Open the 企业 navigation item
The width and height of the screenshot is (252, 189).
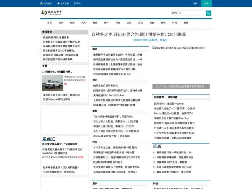coord(129,23)
